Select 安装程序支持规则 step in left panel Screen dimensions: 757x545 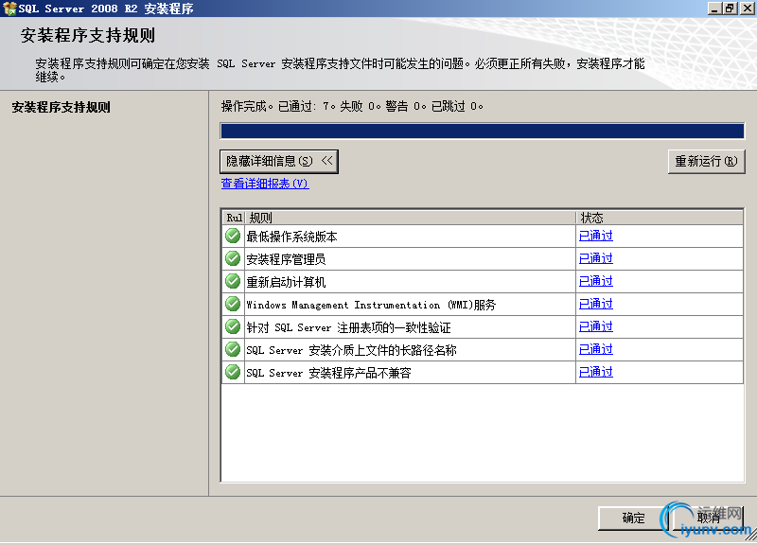coord(62,107)
